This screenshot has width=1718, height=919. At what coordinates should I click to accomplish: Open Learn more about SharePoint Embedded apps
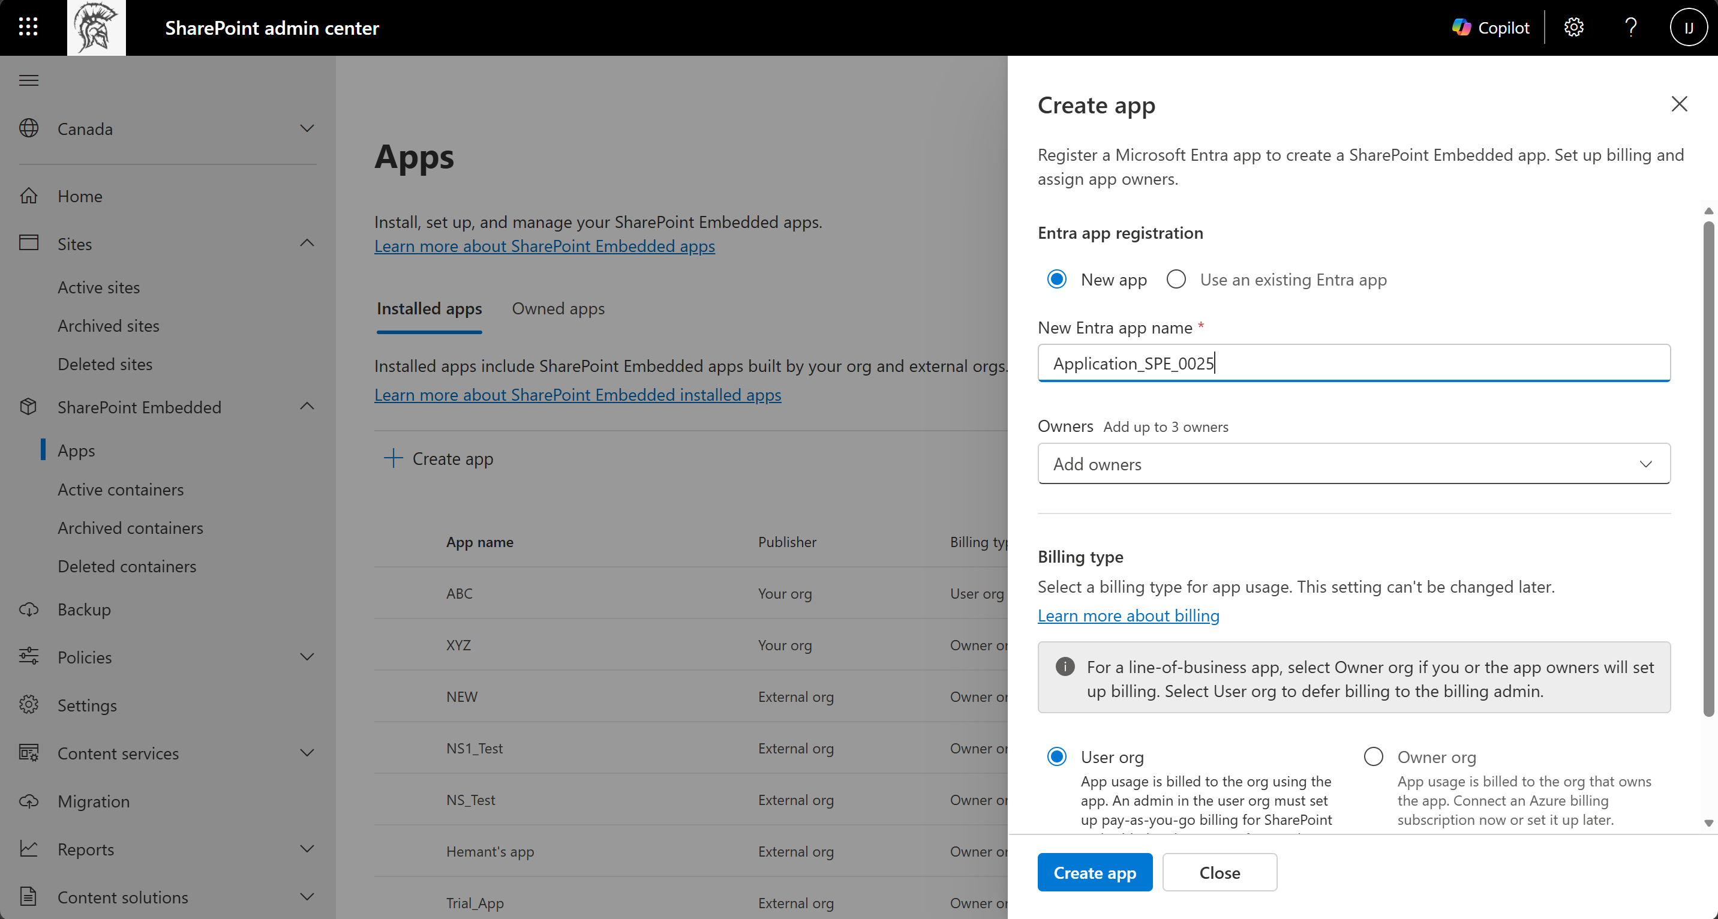[544, 246]
